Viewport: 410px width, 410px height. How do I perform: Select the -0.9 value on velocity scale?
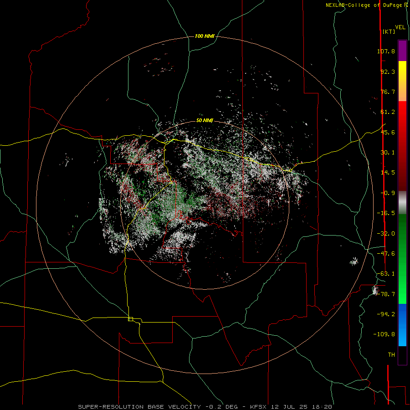[388, 193]
